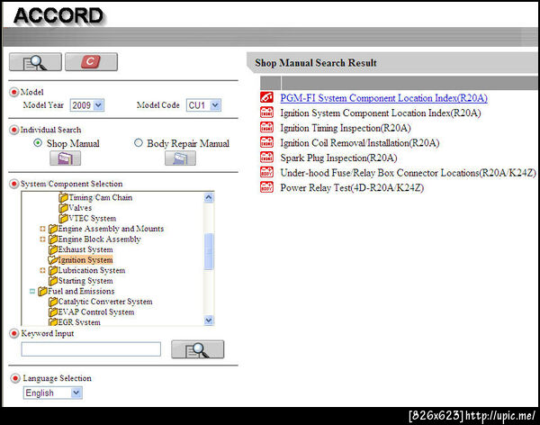Select EVAP Control System tree label
Screen dimensions: 540x425
96,312
